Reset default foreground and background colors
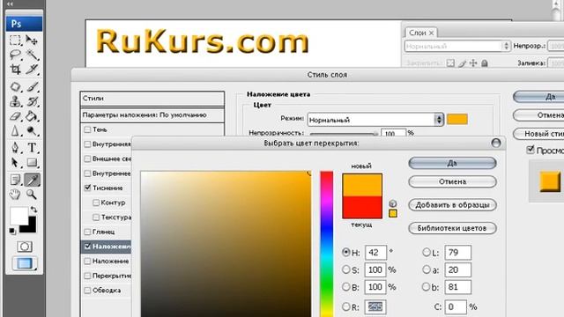 coord(12,231)
